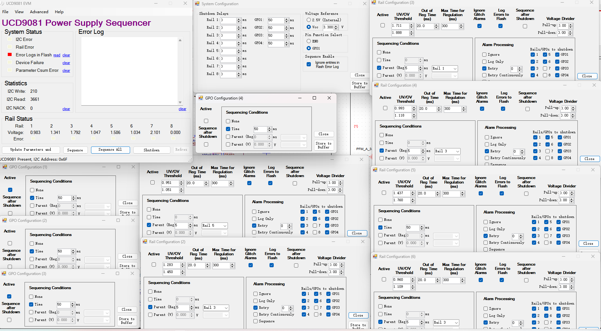Click the GPO1 shutdown delay spinner arrows

287,20
